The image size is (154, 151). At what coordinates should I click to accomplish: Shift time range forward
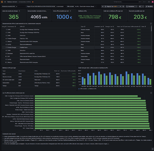point(120,6)
